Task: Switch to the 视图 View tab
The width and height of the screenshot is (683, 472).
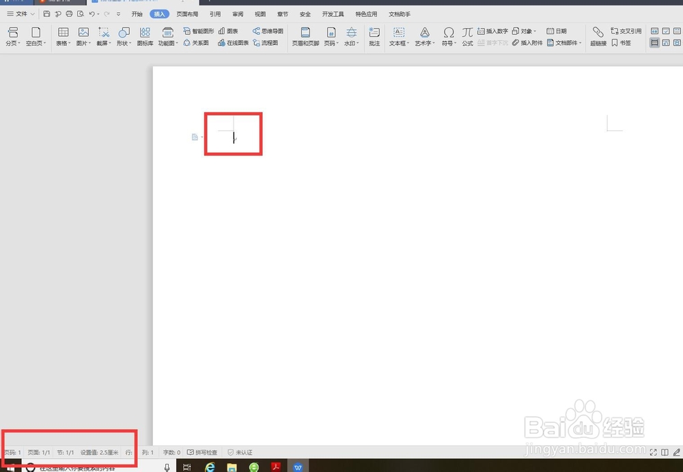Action: tap(260, 14)
